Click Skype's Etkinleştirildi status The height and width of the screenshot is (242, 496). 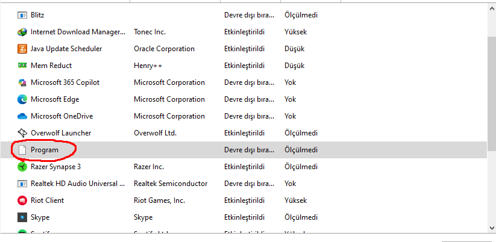click(x=244, y=217)
